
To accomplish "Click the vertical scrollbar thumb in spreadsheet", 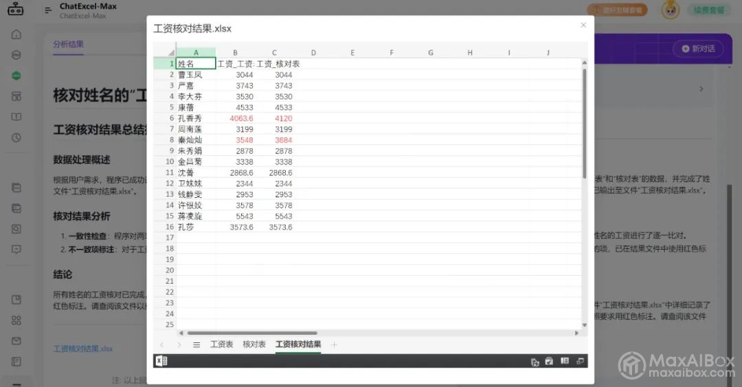I will (x=585, y=123).
